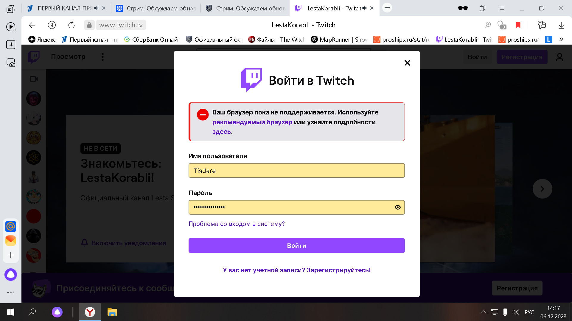Viewport: 572px width, 321px height.
Task: Click Регистрация in Twitch header
Action: (522, 57)
